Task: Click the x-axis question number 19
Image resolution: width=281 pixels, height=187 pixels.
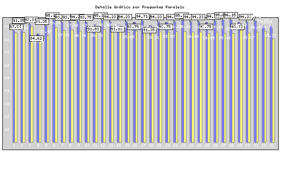Action: click(x=159, y=145)
